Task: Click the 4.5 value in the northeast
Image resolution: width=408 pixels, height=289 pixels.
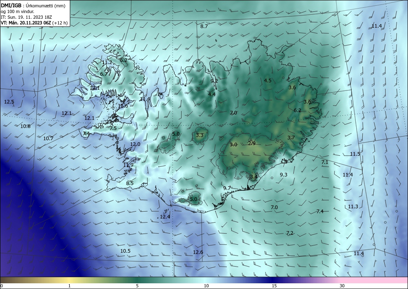Action: (x=268, y=81)
